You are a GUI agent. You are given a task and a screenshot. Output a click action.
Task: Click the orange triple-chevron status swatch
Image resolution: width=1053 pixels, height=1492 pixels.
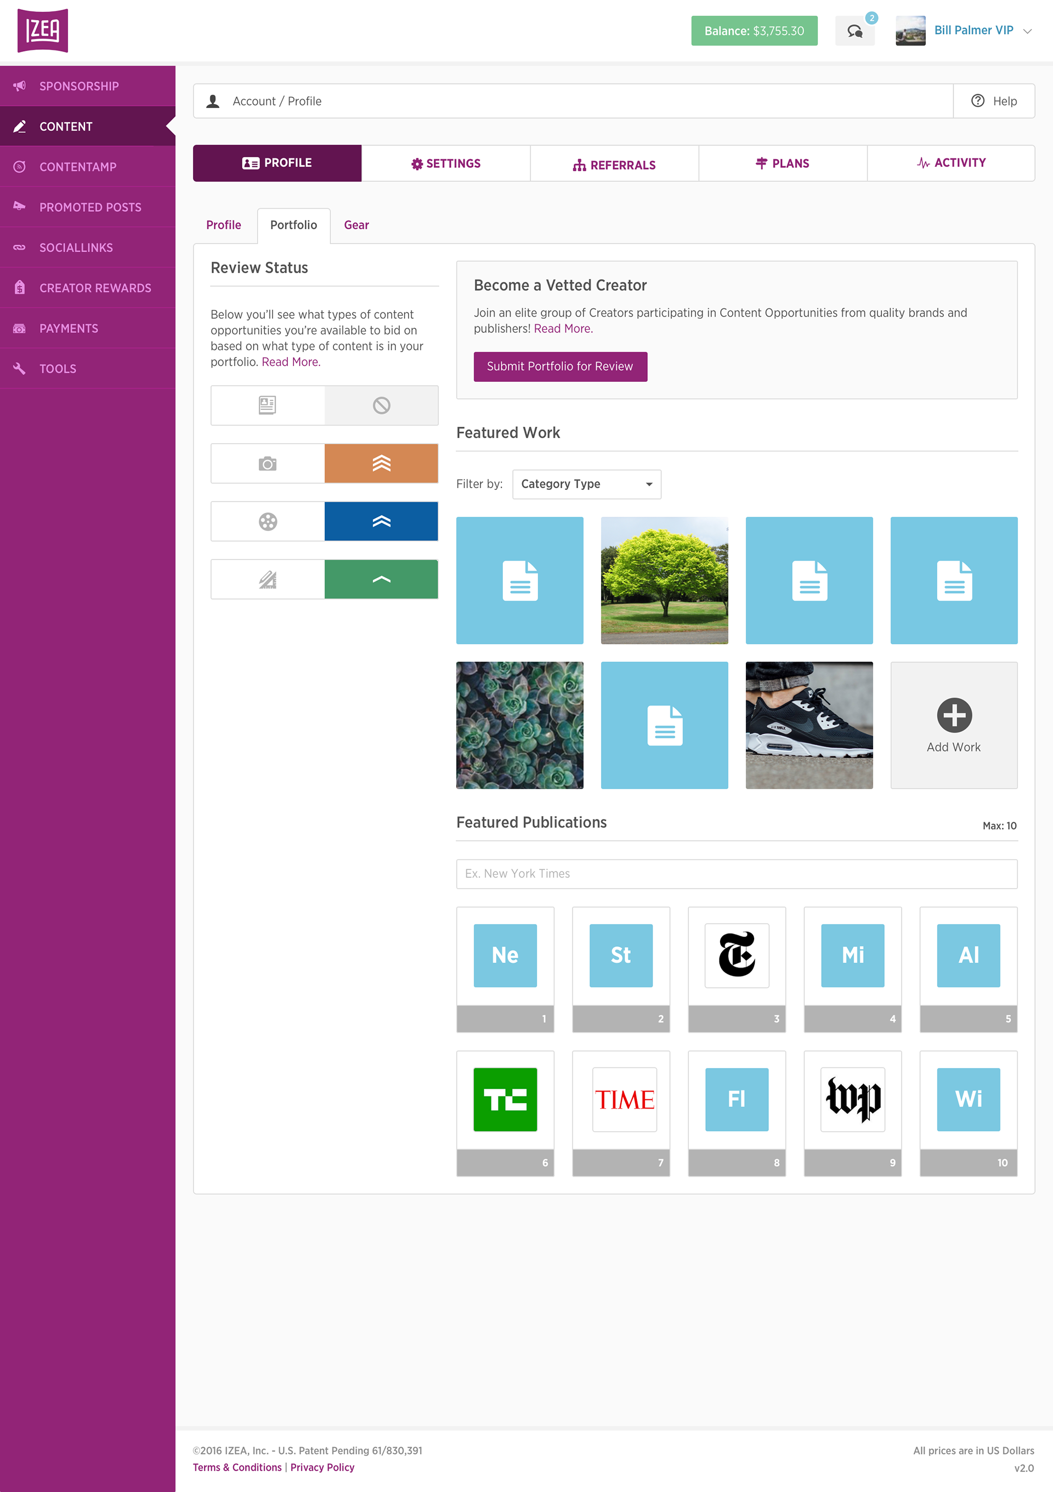coord(381,464)
